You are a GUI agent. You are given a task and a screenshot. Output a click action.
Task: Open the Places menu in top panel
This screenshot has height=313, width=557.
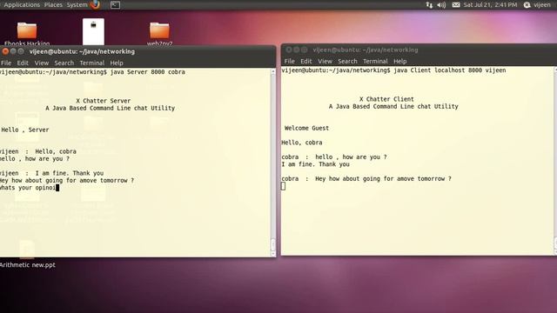pos(53,4)
